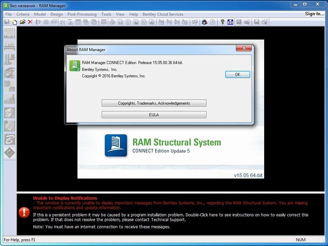Click the diamond-shaped sidebar icon at the bottom
This screenshot has width=328, height=246.
tap(10, 153)
